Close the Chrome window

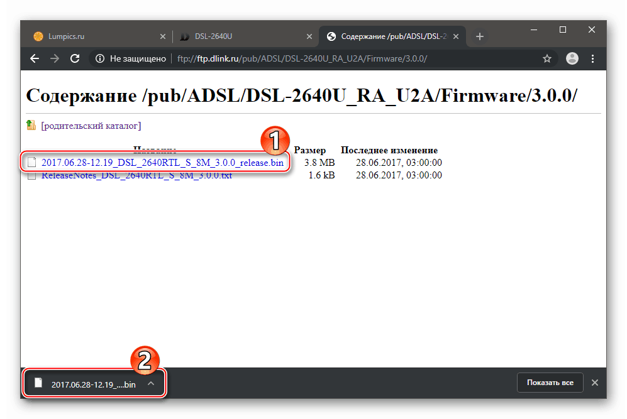592,30
